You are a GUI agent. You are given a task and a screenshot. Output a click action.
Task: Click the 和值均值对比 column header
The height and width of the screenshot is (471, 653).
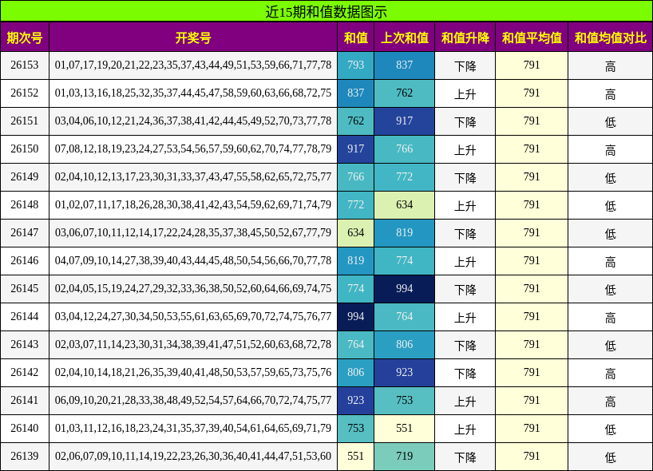[x=611, y=38]
